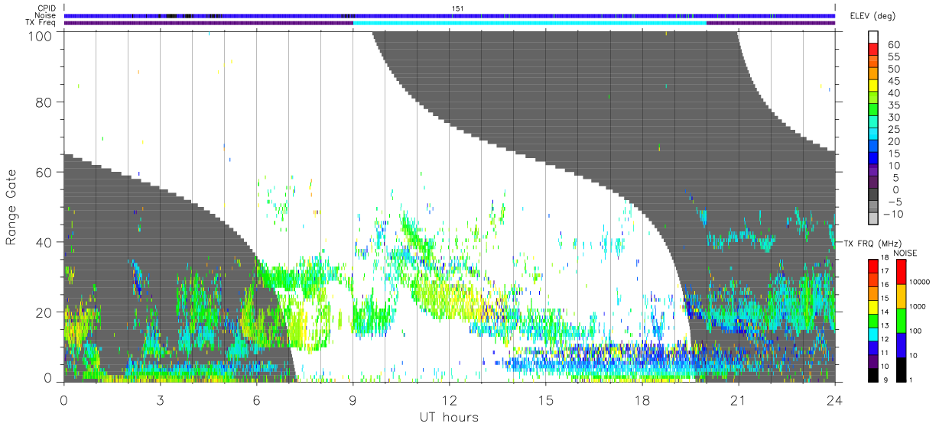Click the UT hours axis title
Viewport: 939px width, 433px height.
click(x=449, y=417)
